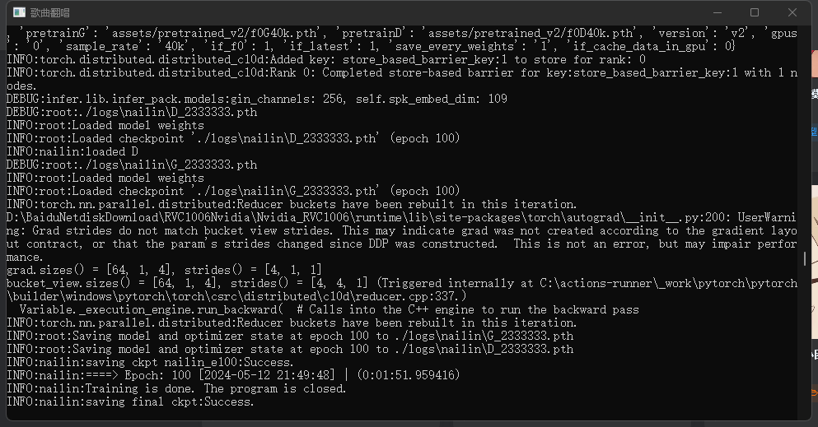This screenshot has height=427, width=818.
Task: Minimize the 歌曲翻唱 console window
Action: coord(718,12)
